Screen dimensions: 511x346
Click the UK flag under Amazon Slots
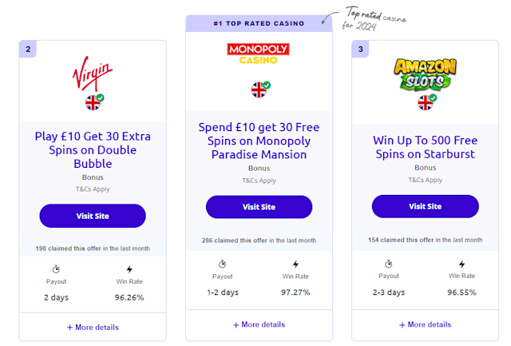425,102
